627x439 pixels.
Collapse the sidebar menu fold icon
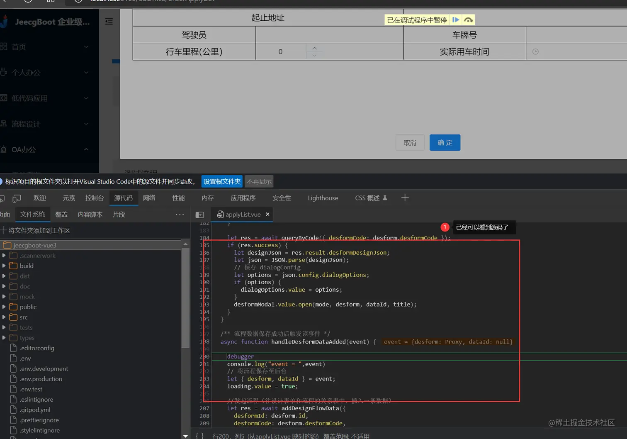[x=109, y=21]
